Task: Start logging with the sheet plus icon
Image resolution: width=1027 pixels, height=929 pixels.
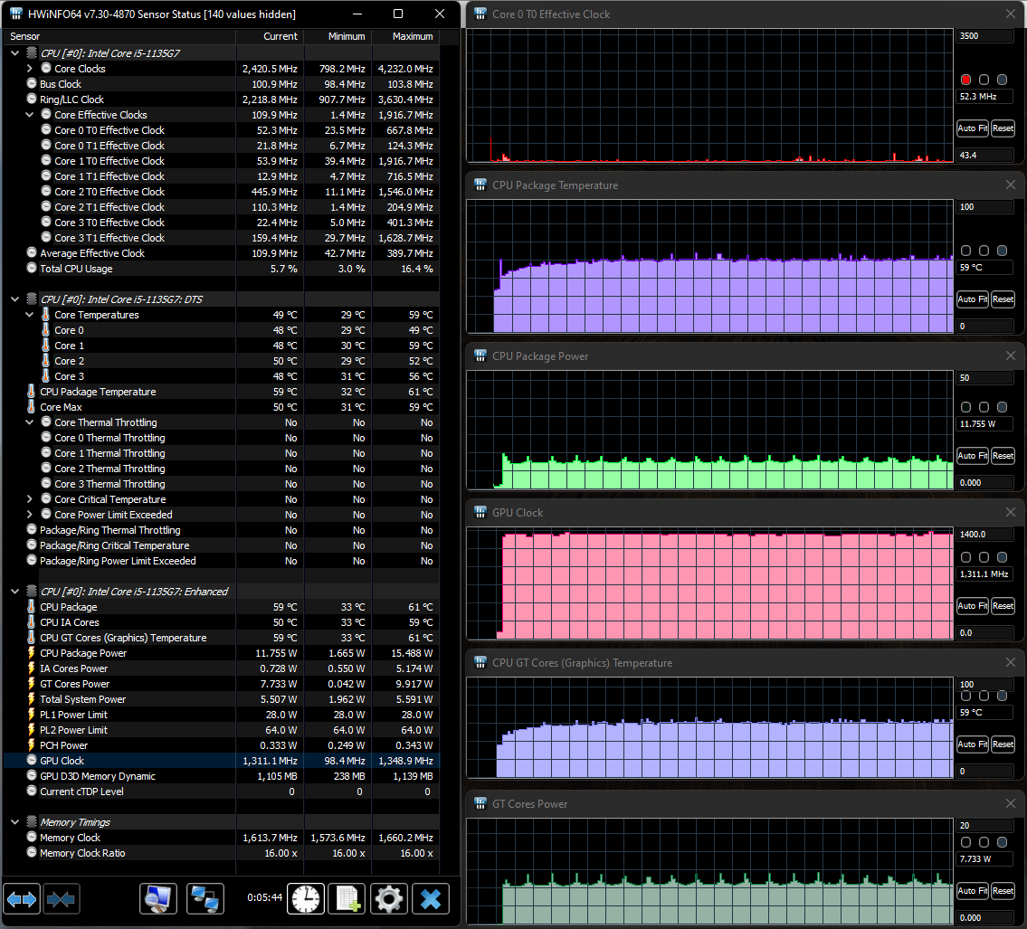Action: pyautogui.click(x=347, y=899)
